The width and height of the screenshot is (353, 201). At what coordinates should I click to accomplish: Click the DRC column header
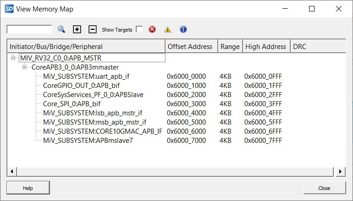point(318,47)
